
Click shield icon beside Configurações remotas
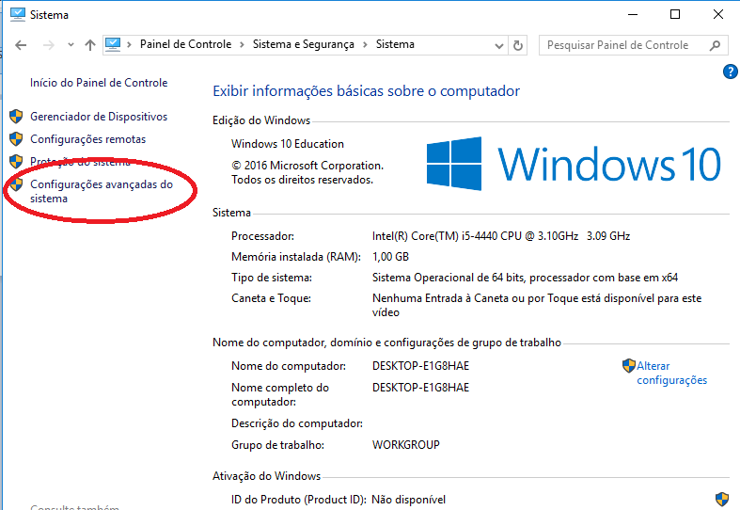(x=16, y=139)
